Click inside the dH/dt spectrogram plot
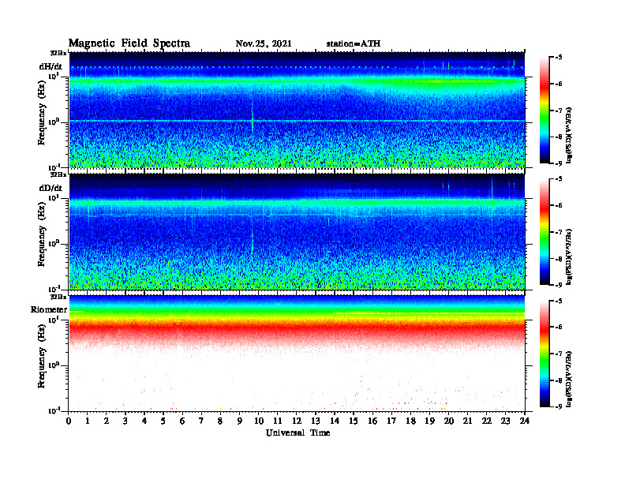 (297, 110)
